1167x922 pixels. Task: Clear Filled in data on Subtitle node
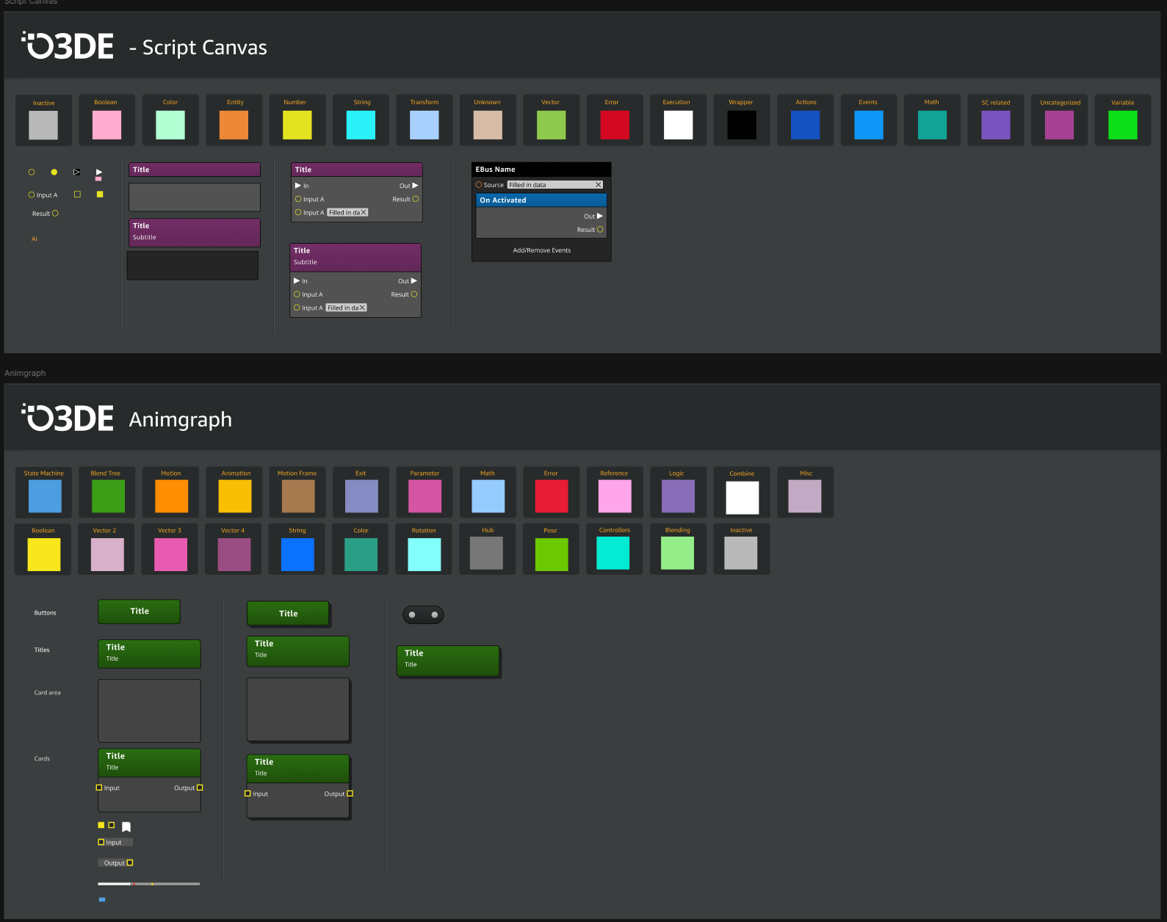pos(362,308)
